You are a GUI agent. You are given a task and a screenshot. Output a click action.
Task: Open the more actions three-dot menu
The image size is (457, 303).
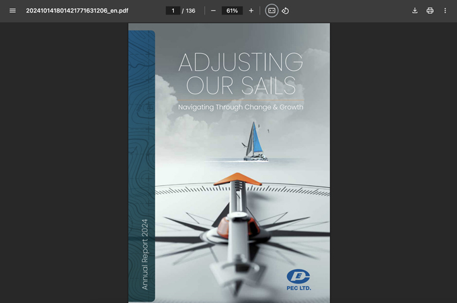click(x=445, y=11)
